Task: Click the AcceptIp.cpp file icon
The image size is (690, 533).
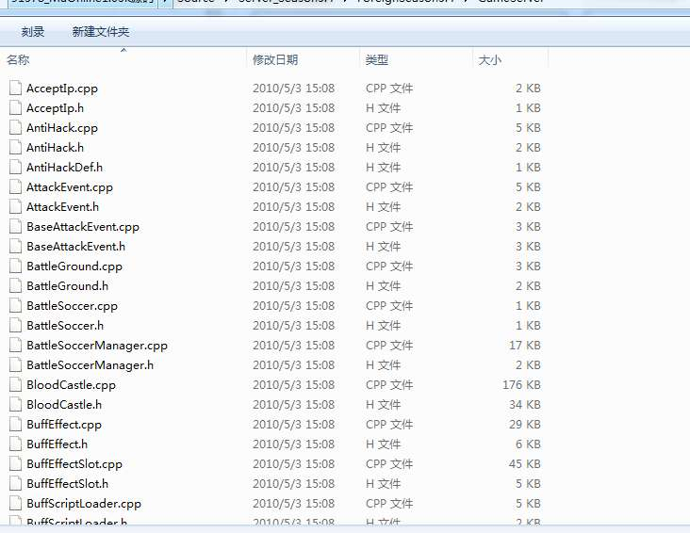Action: tap(15, 88)
